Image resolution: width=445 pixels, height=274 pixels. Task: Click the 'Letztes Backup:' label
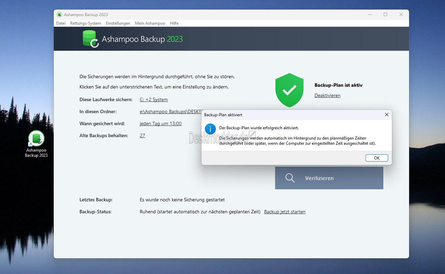tap(96, 200)
